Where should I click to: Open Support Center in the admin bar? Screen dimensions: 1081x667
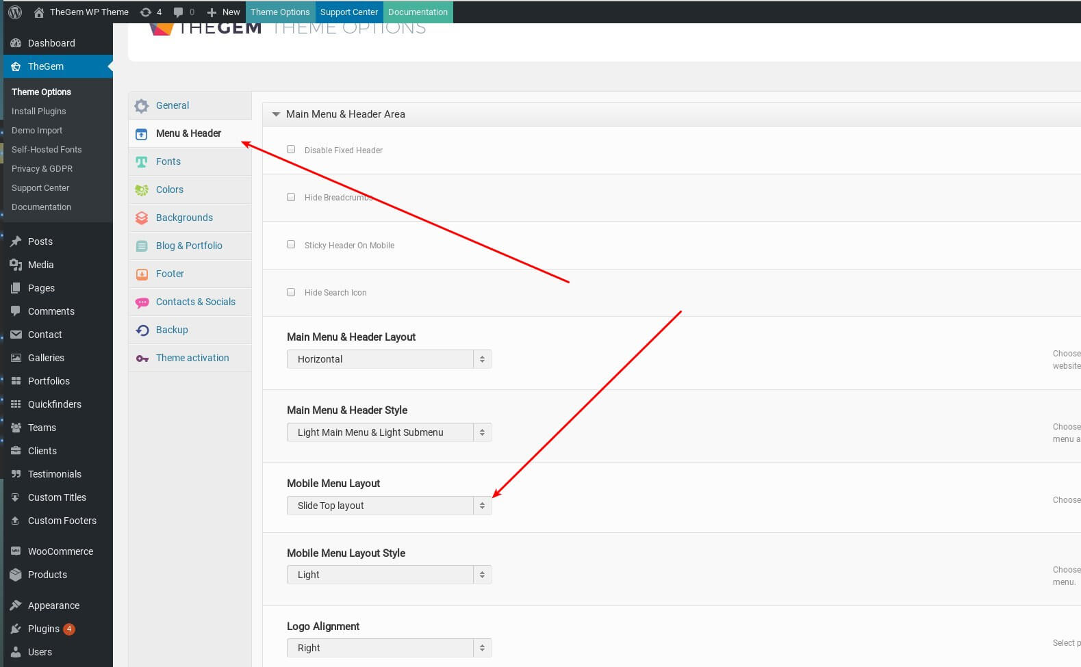pos(349,12)
